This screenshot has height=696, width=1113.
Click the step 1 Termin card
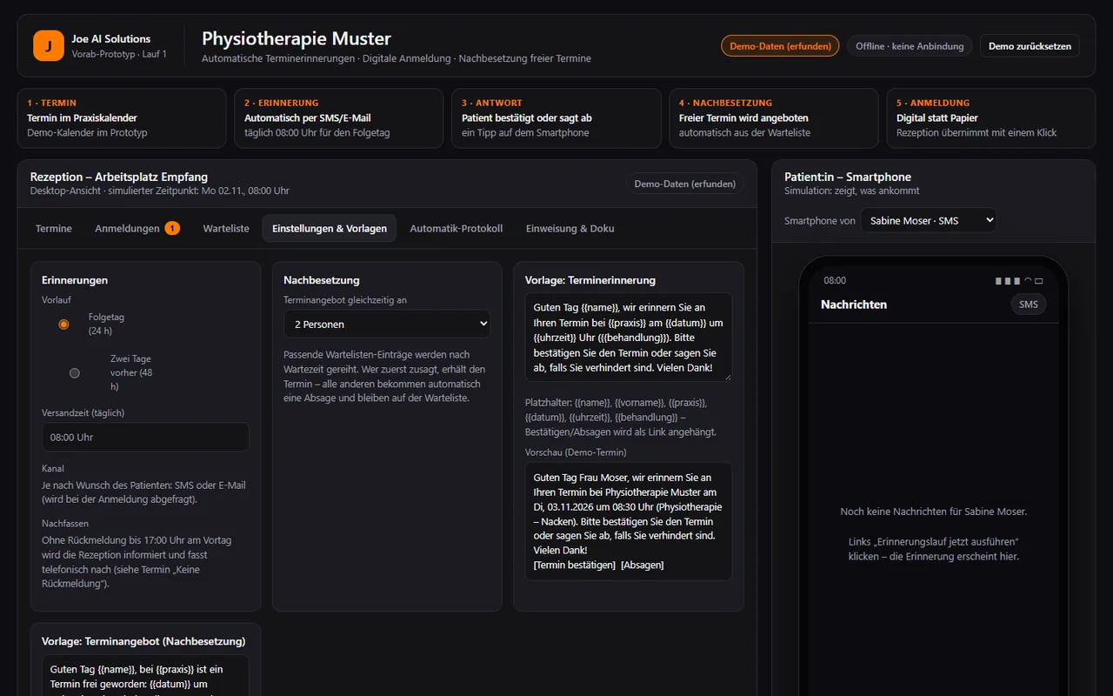122,117
